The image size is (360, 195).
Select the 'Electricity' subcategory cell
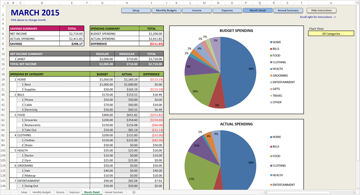coord(57,110)
